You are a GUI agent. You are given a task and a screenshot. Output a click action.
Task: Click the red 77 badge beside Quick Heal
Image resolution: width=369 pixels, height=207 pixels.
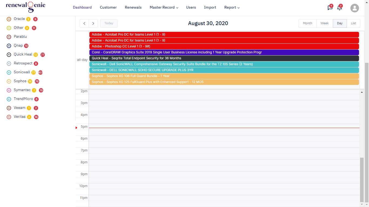(x=43, y=55)
